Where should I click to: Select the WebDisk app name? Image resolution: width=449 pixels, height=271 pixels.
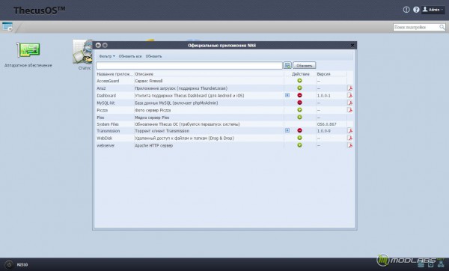pyautogui.click(x=104, y=138)
